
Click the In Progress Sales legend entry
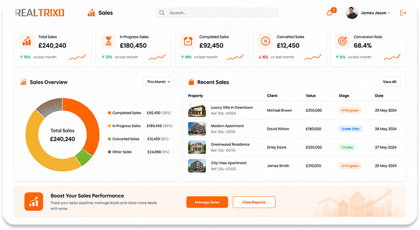click(140, 126)
